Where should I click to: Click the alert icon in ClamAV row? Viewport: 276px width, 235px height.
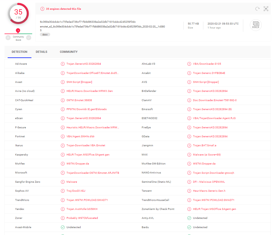[x=189, y=100]
